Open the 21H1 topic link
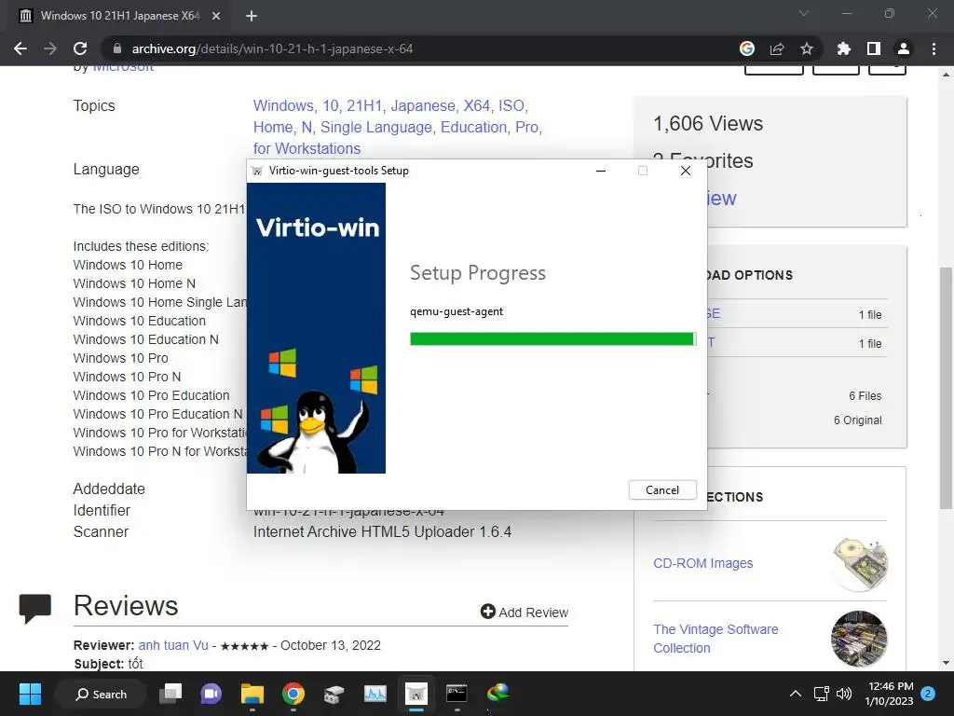 [364, 106]
